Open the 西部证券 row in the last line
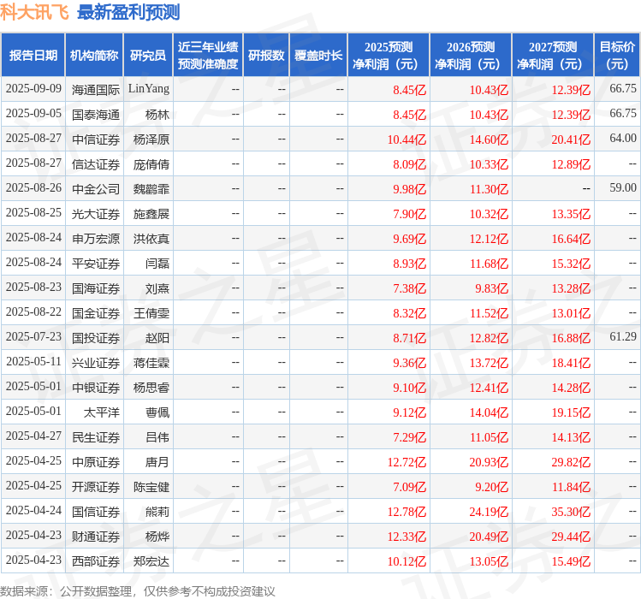The width and height of the screenshot is (641, 599). (96, 561)
